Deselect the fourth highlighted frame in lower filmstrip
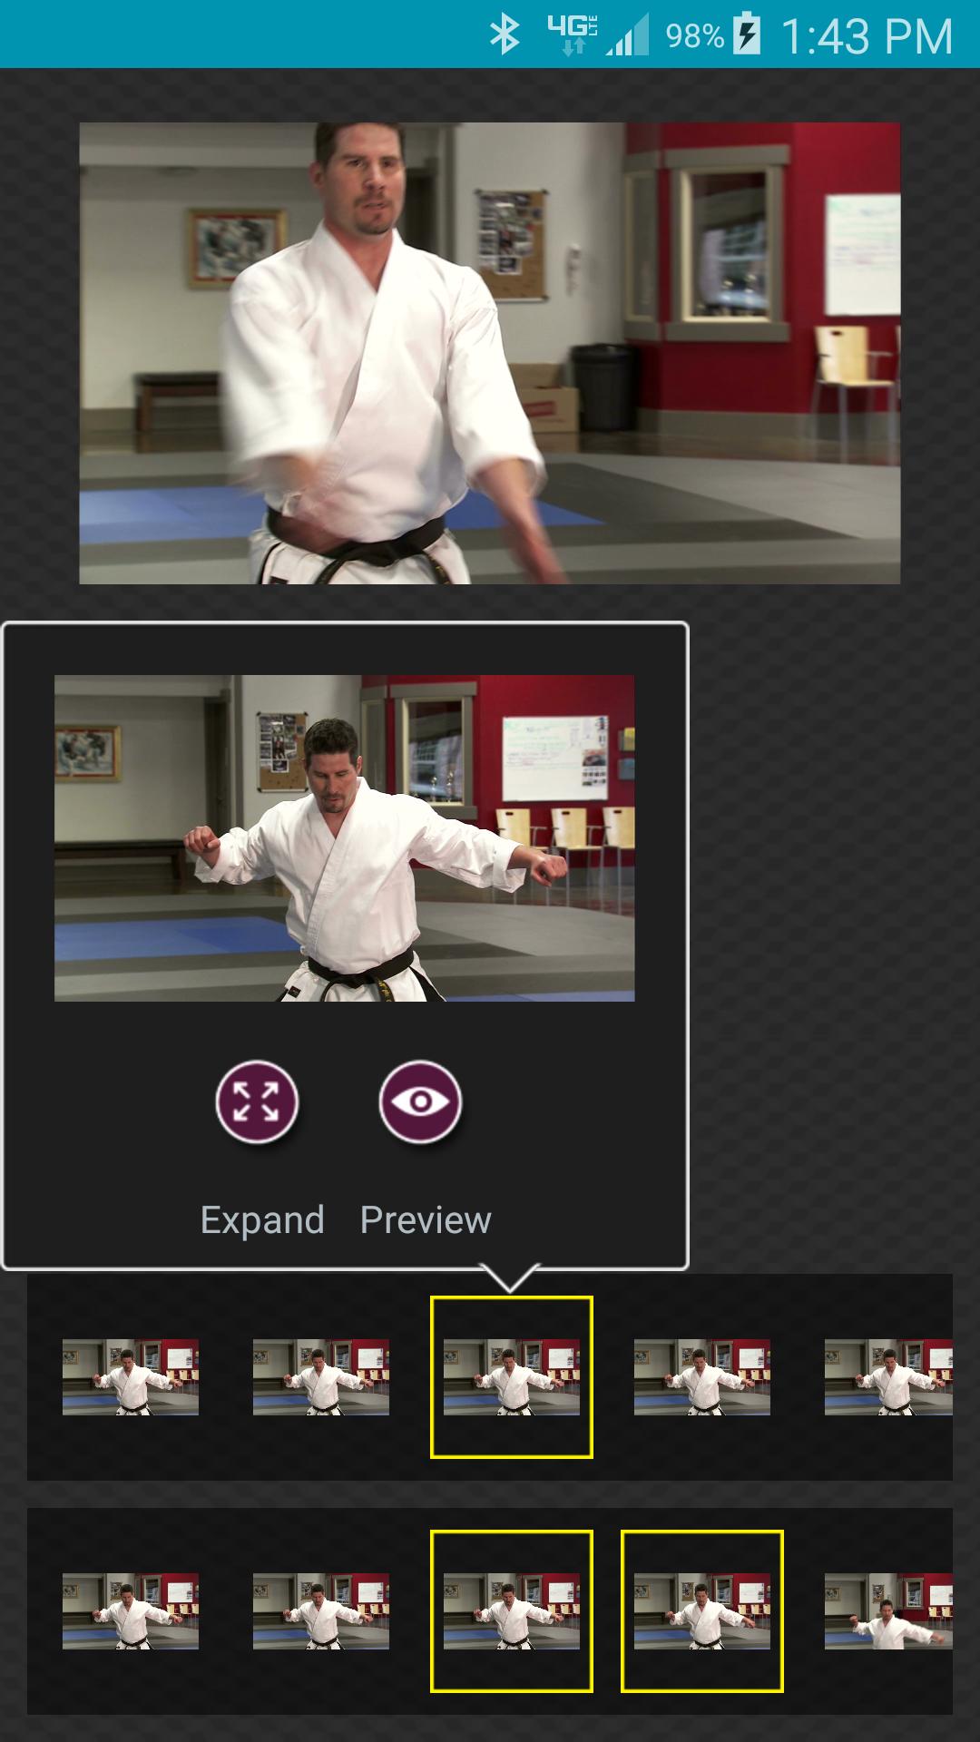 click(702, 1611)
